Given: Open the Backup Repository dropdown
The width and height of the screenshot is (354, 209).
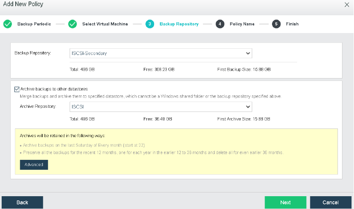Looking at the screenshot, I should pos(161,53).
